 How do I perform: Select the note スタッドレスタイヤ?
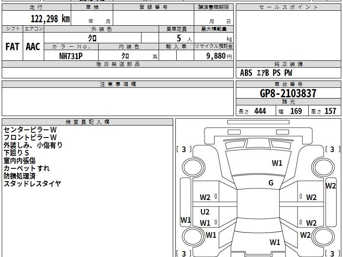coord(32,184)
